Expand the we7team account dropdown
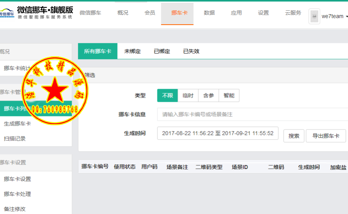Screen dimensions: 348x214 (x=334, y=16)
